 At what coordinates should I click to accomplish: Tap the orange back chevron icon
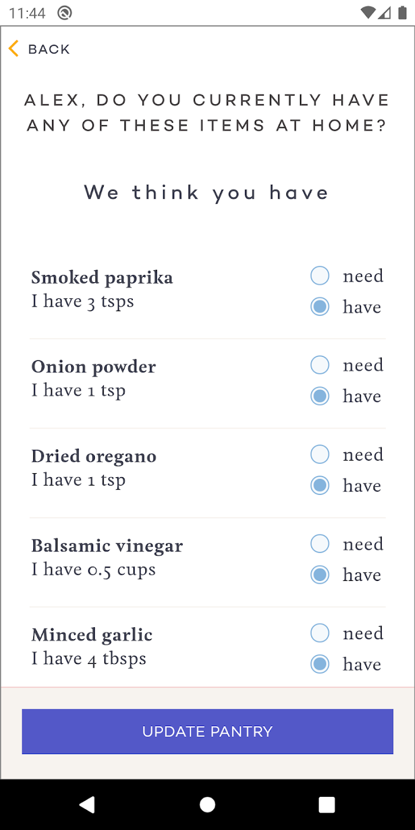[x=14, y=49]
